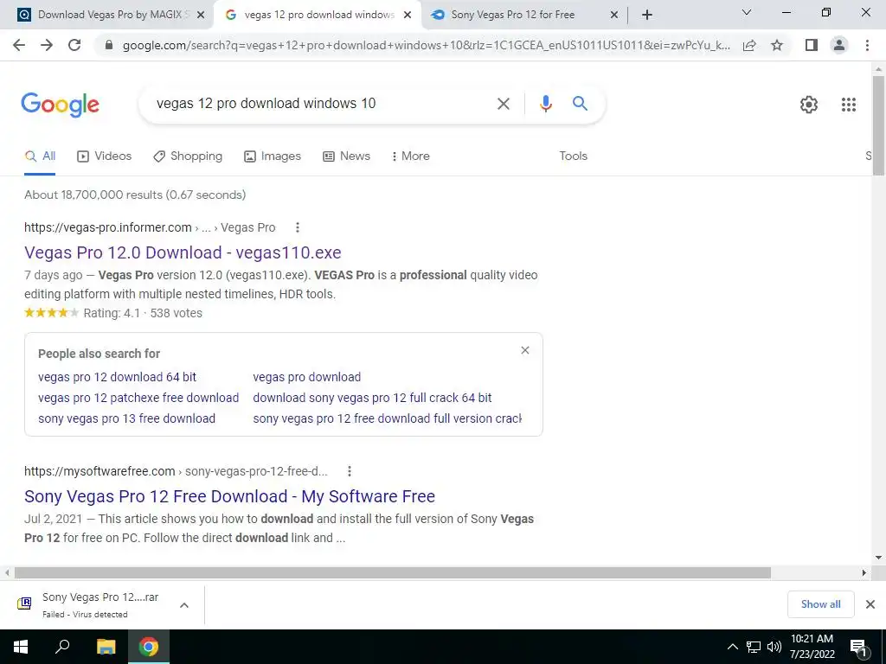The height and width of the screenshot is (664, 886).
Task: Open Windows notification center
Action: click(x=859, y=648)
